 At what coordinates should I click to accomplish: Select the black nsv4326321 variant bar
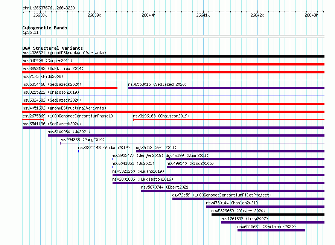coord(173,56)
